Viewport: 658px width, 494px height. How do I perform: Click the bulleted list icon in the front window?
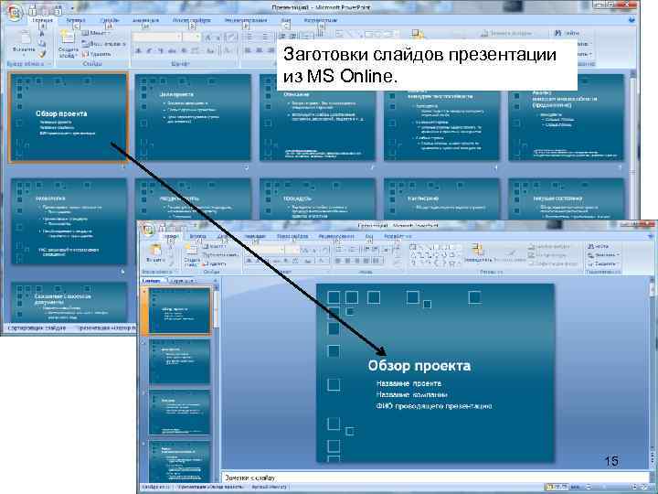340,249
